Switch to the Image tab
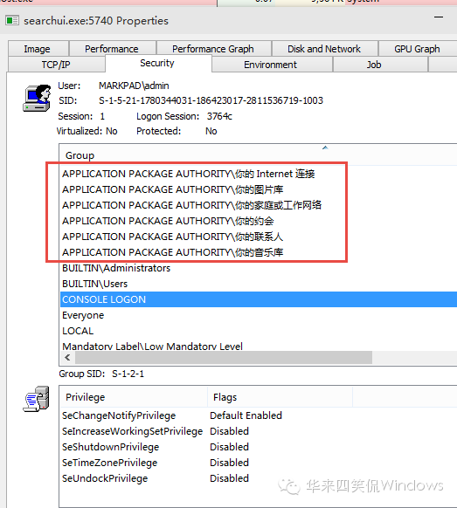The width and height of the screenshot is (457, 508). [x=38, y=49]
